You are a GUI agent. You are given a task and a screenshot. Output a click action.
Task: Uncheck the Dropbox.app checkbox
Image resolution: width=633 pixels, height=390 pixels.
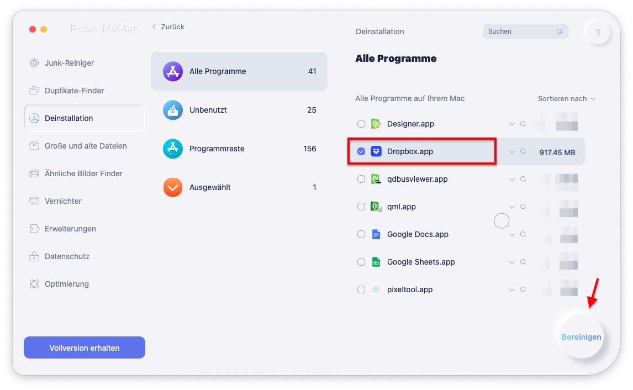pyautogui.click(x=361, y=151)
